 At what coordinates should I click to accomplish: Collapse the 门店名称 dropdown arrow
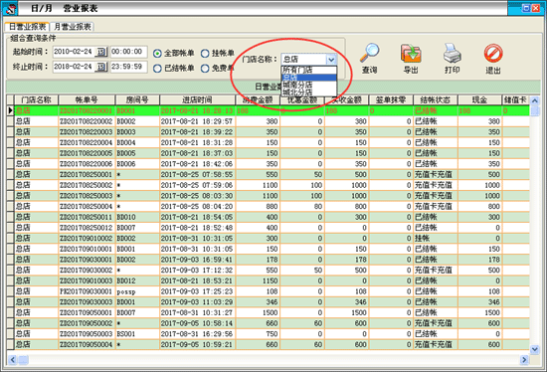331,60
